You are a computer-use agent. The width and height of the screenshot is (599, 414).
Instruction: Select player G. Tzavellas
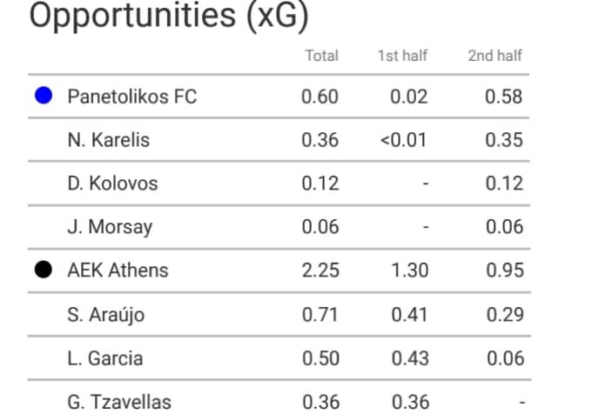[x=119, y=402]
